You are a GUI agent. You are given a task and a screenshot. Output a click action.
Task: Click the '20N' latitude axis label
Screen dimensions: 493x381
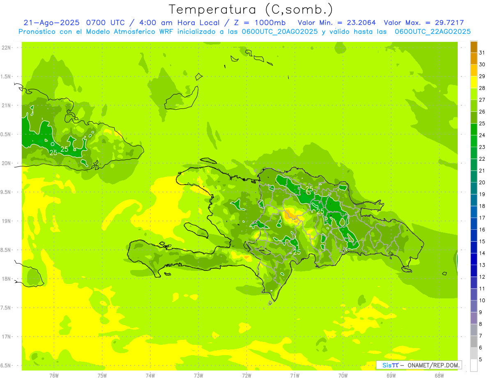(x=7, y=163)
